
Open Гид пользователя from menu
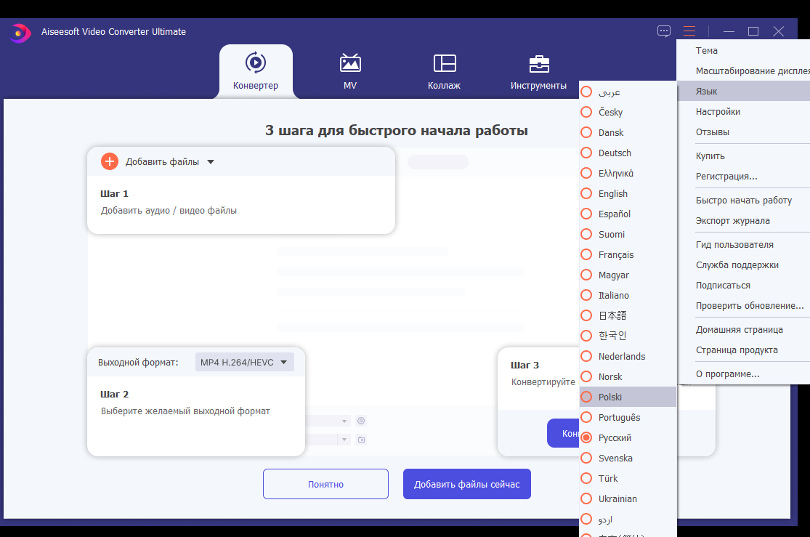coord(743,244)
